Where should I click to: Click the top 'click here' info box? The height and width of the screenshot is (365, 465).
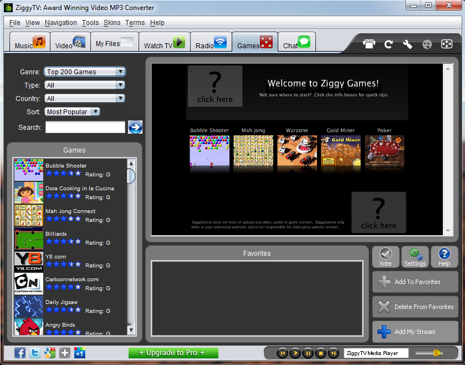[x=215, y=86]
